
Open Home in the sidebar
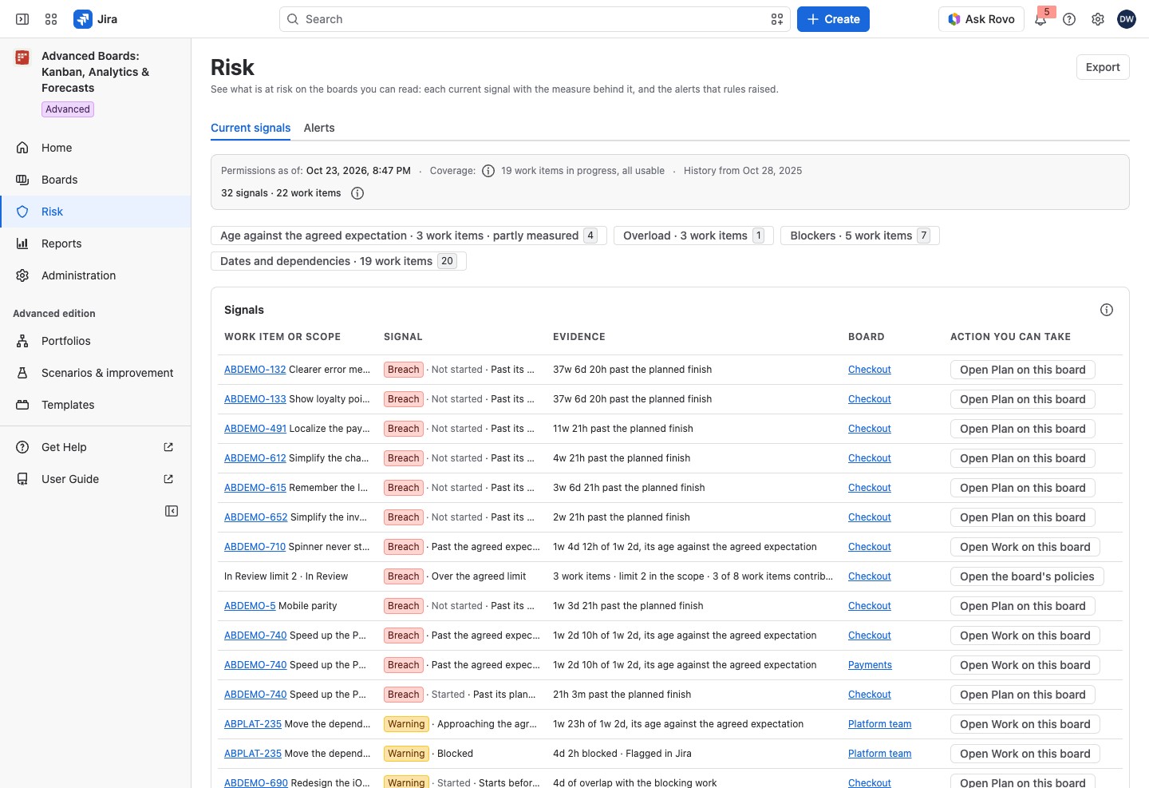coord(96,148)
